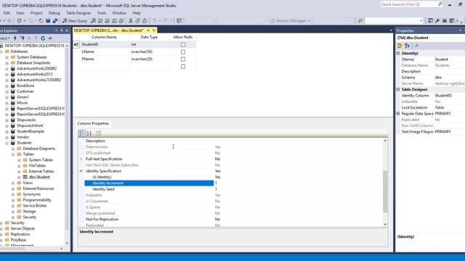Click the Connect plug icon in Object Explorer

click(x=15, y=38)
